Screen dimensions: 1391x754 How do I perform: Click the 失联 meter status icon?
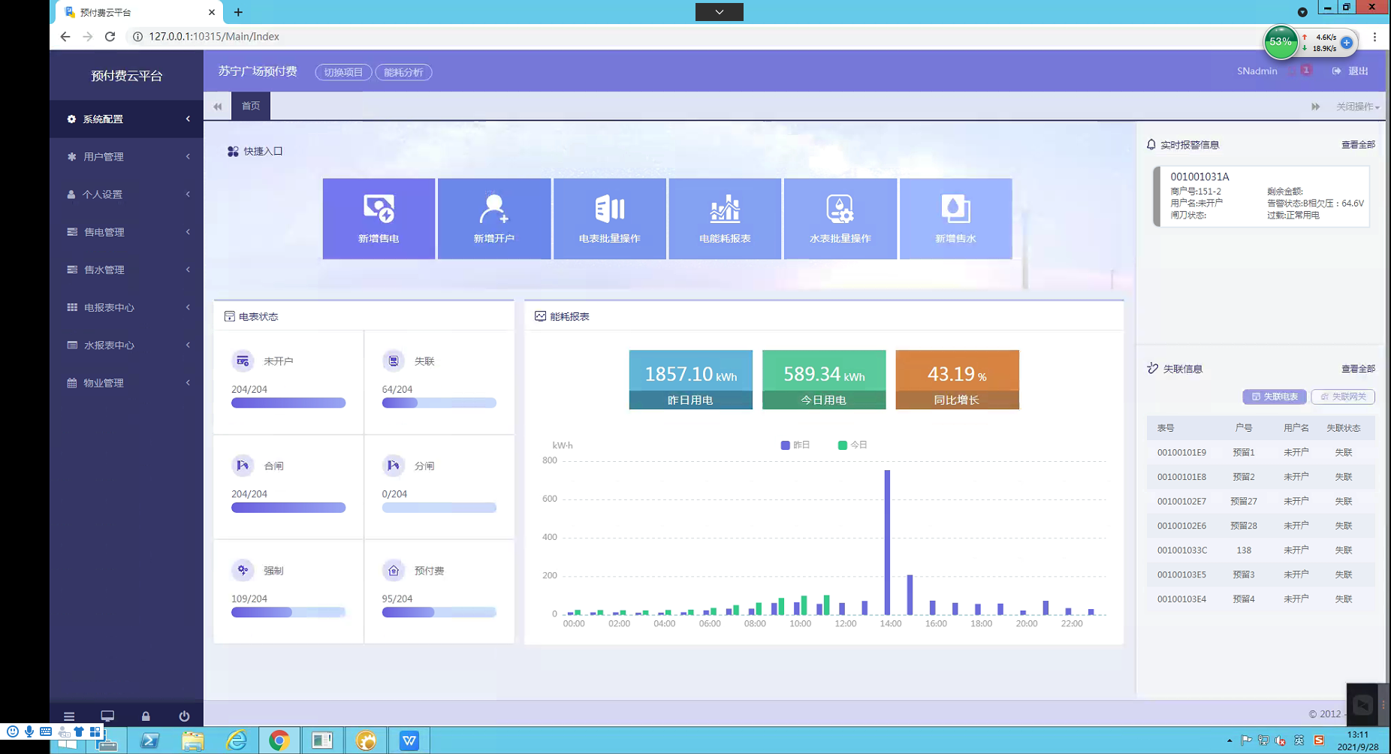click(394, 361)
